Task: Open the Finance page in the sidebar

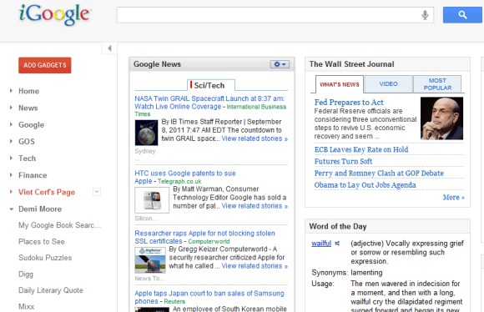Action: (x=33, y=175)
